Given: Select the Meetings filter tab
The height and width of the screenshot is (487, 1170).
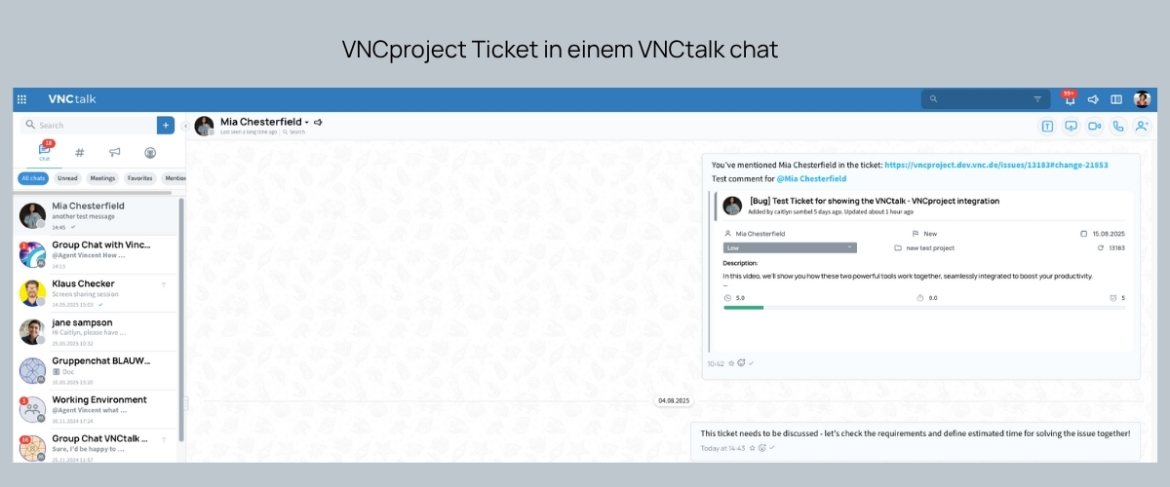Looking at the screenshot, I should click(x=102, y=178).
